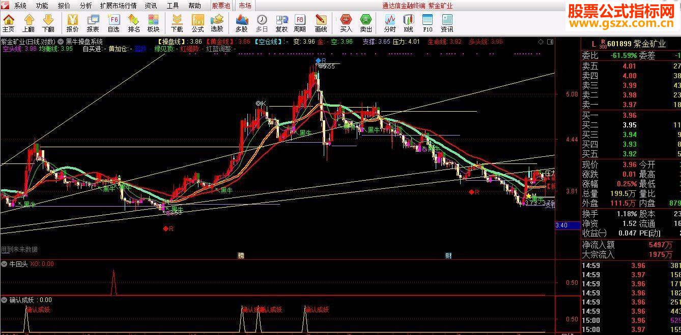Expand the 确认成妖 sub-chart indicator dropdown
Viewport: 681px width, 335px height.
pyautogui.click(x=4, y=300)
